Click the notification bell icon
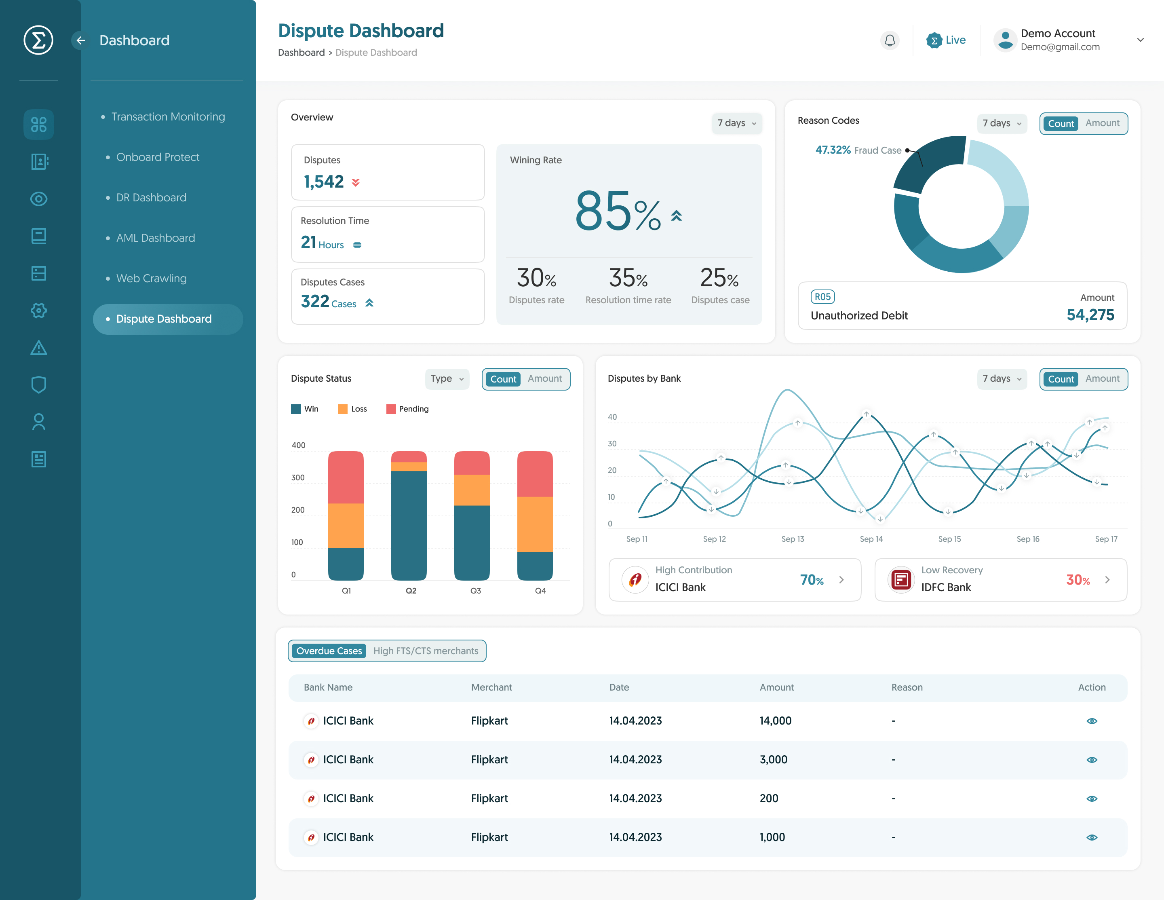This screenshot has height=900, width=1164. [889, 40]
